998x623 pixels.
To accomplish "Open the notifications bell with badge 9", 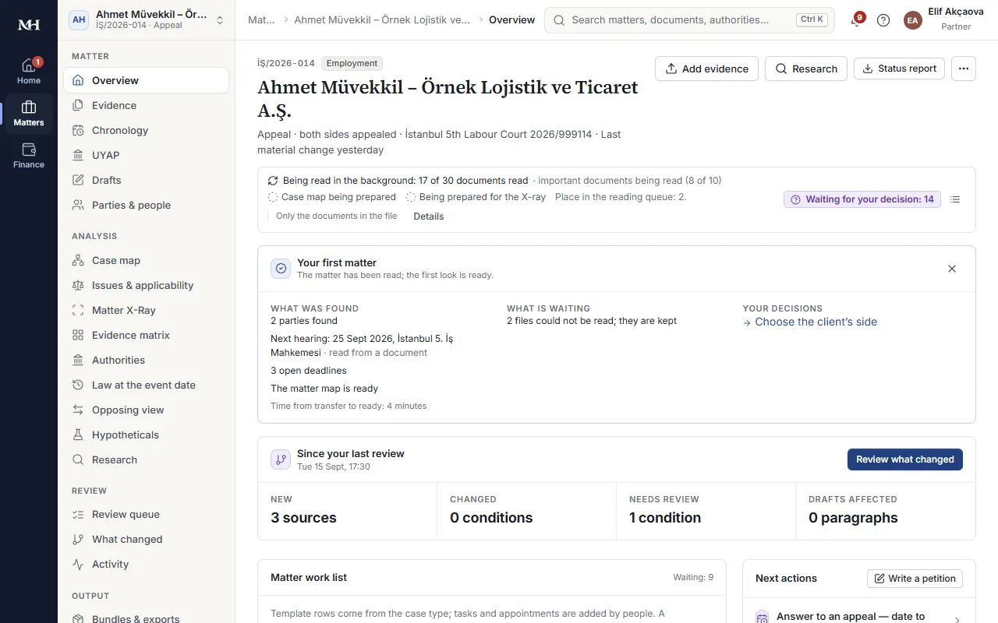I will (x=856, y=20).
